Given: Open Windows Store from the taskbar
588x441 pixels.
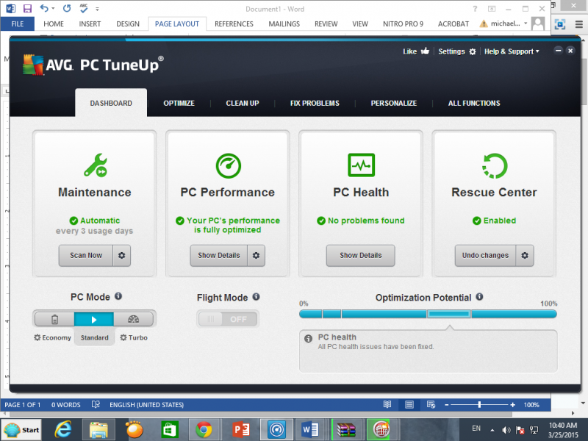Looking at the screenshot, I should pos(170,430).
